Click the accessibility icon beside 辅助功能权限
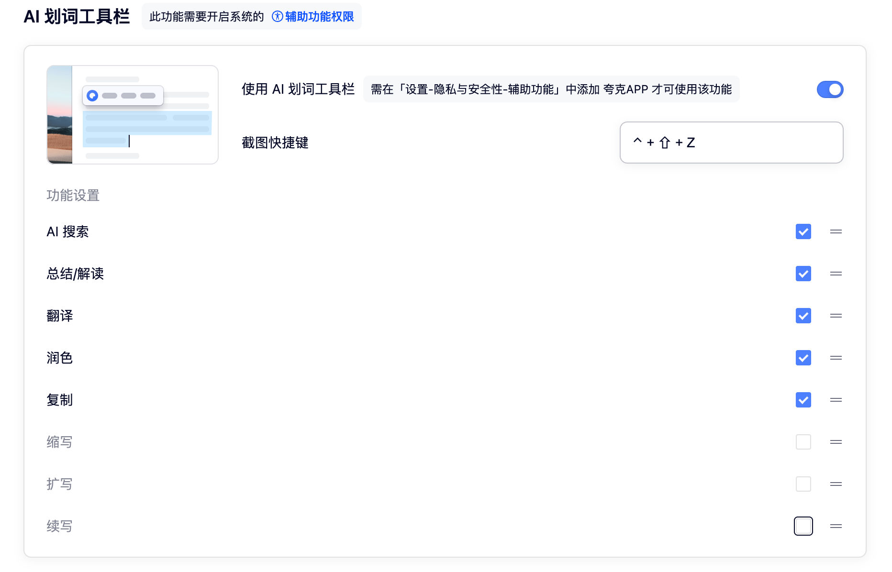This screenshot has height=572, width=892. click(x=278, y=17)
